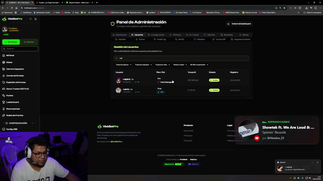The width and height of the screenshot is (323, 181).
Task: Open Discord notification options menu
Action: pyautogui.click(x=312, y=162)
